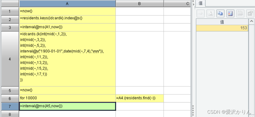The width and height of the screenshot is (255, 117).
Task: Click cell B6 with =A4.(residents.find(~))
Action: click(140, 98)
